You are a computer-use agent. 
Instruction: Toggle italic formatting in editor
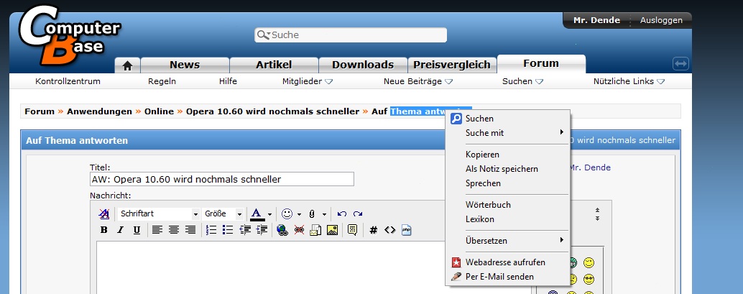click(120, 231)
